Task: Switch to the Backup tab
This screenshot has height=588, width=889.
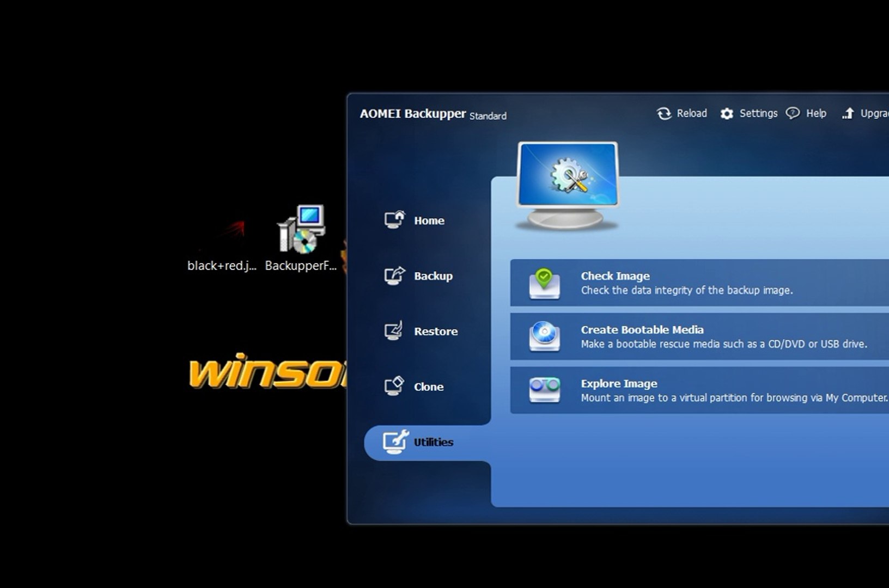Action: 433,276
